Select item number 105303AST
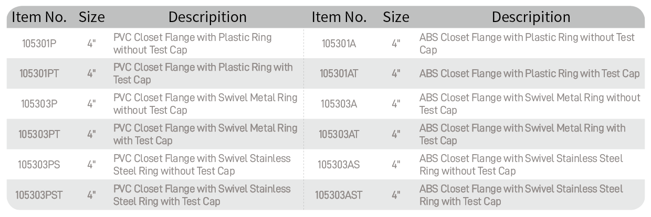The image size is (651, 217). tap(339, 195)
